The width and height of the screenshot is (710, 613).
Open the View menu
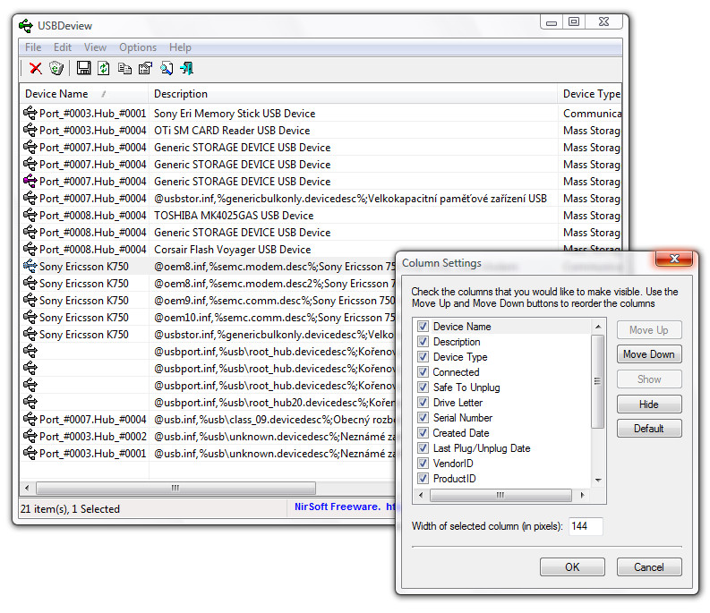pos(95,47)
